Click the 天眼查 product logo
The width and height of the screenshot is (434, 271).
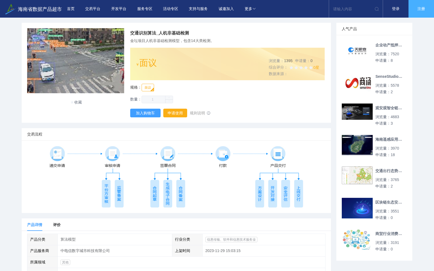point(357,51)
